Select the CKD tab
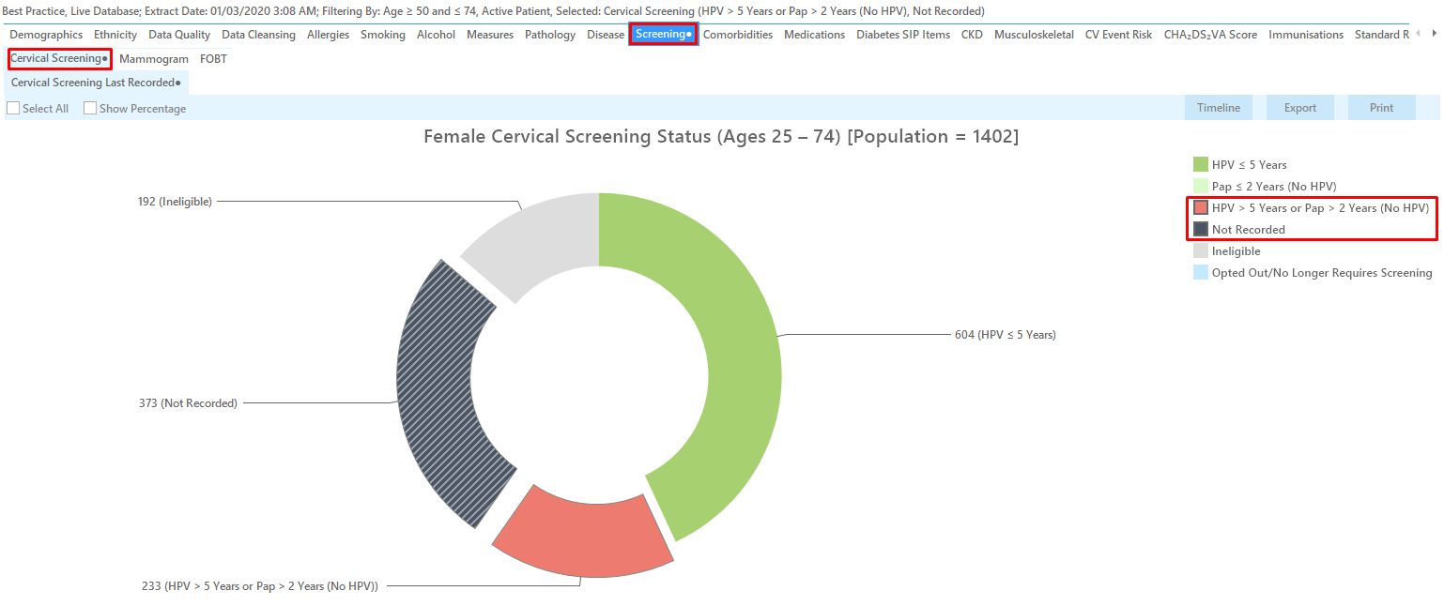The height and width of the screenshot is (606, 1444). click(x=972, y=35)
